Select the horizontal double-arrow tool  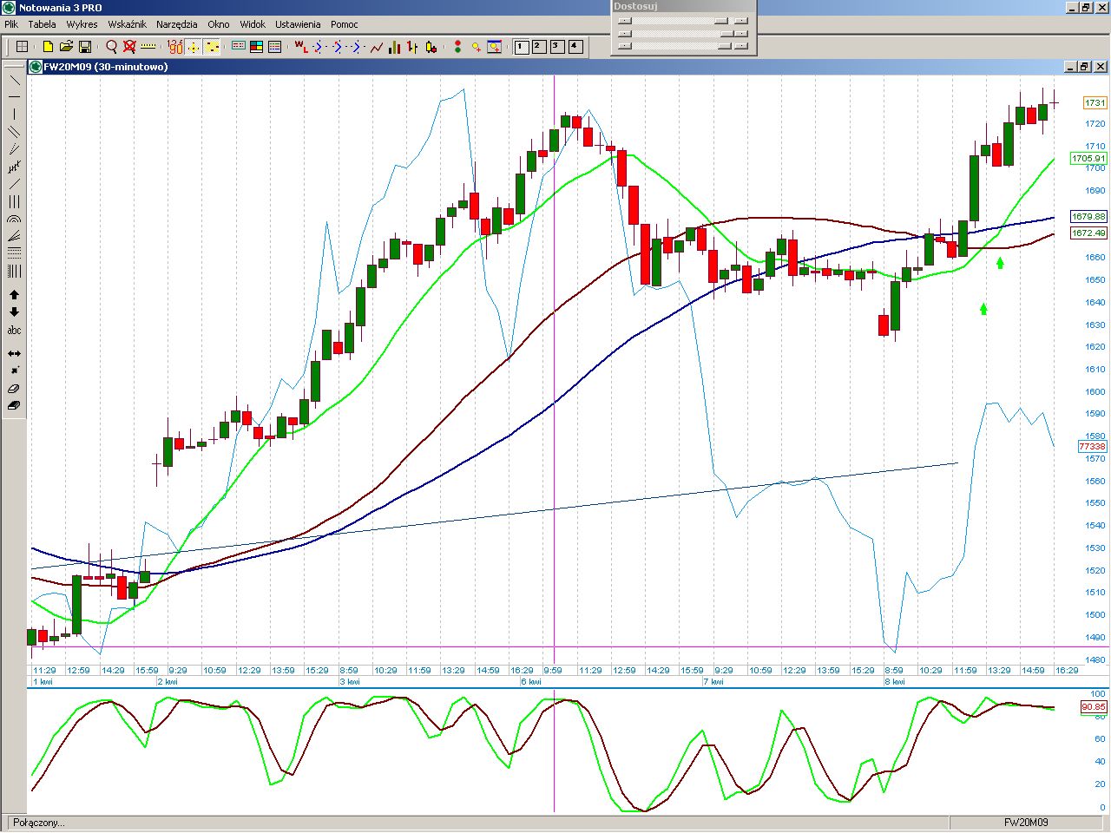(14, 354)
